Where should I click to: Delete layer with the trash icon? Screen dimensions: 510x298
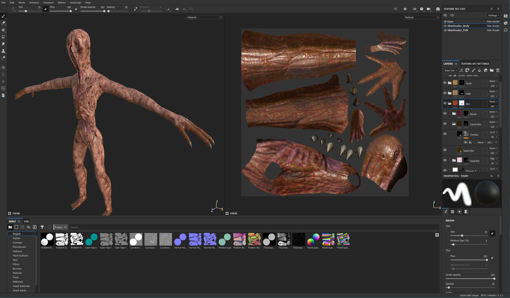point(498,70)
